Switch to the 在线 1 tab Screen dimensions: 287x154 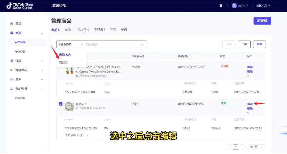click(x=68, y=30)
